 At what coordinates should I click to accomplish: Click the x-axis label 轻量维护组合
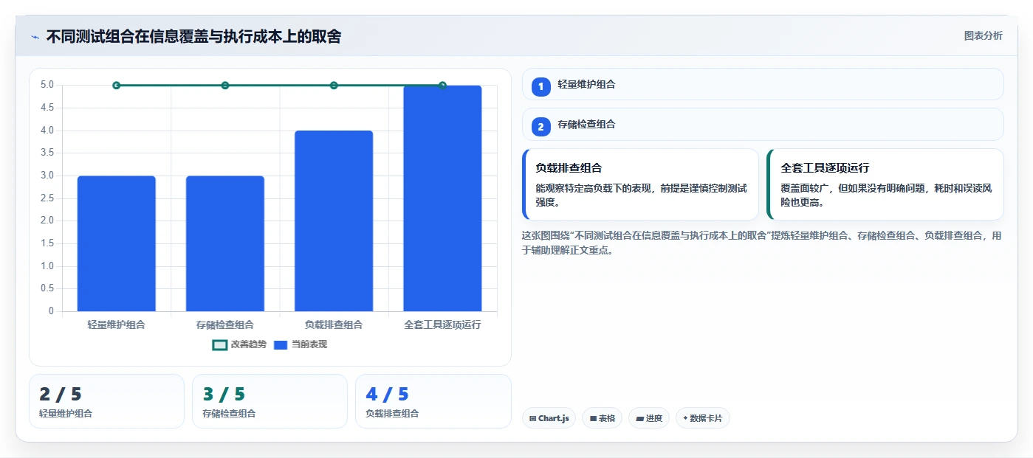[117, 325]
